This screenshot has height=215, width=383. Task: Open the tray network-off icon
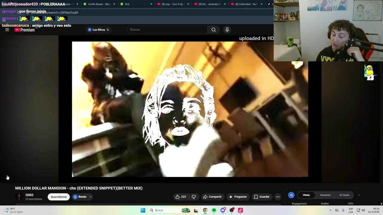[x=337, y=210]
